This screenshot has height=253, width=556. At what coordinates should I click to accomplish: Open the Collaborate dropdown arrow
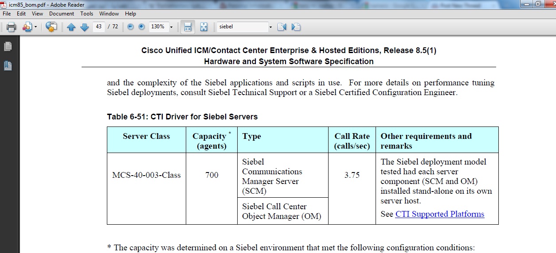click(x=35, y=27)
